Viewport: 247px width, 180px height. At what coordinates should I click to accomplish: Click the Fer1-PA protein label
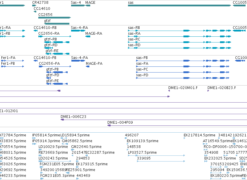click(8, 58)
